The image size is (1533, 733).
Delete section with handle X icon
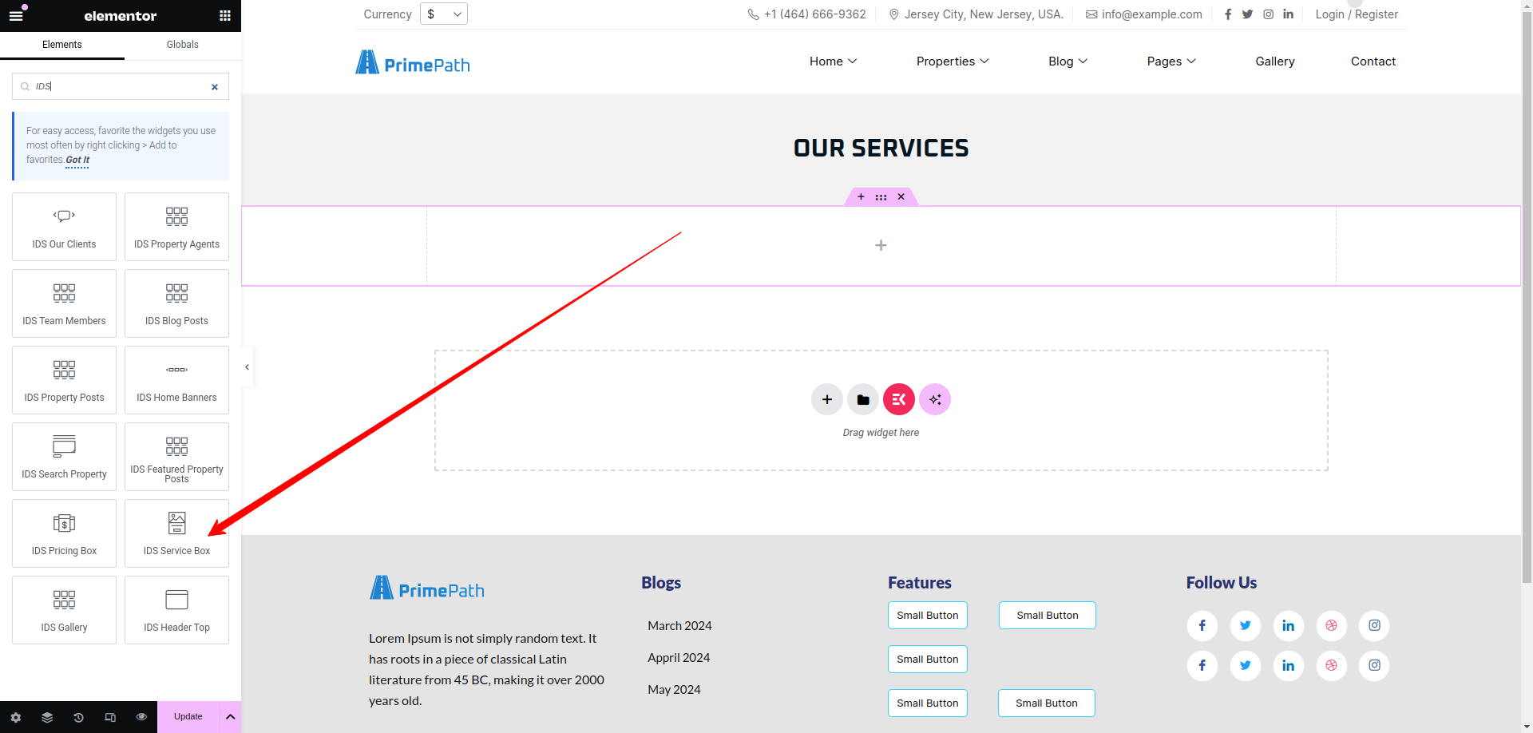[901, 196]
